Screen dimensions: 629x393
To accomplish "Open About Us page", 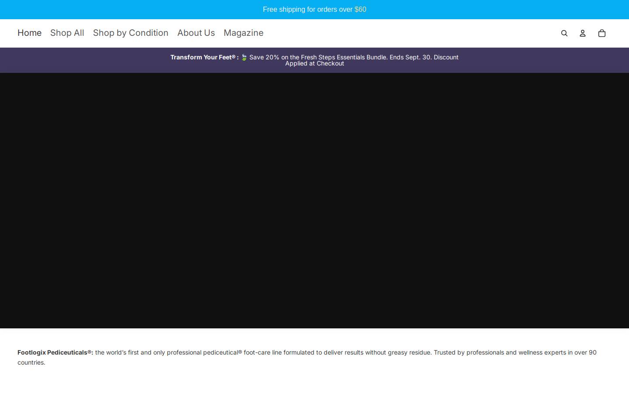I will tap(196, 33).
